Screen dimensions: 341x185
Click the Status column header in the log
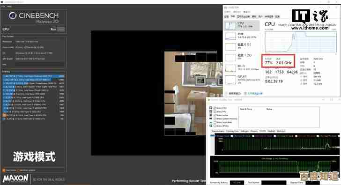[x=269, y=109]
